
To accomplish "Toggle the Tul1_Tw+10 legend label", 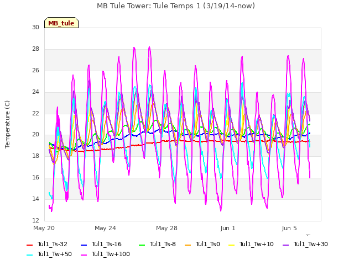I will (x=257, y=244).
